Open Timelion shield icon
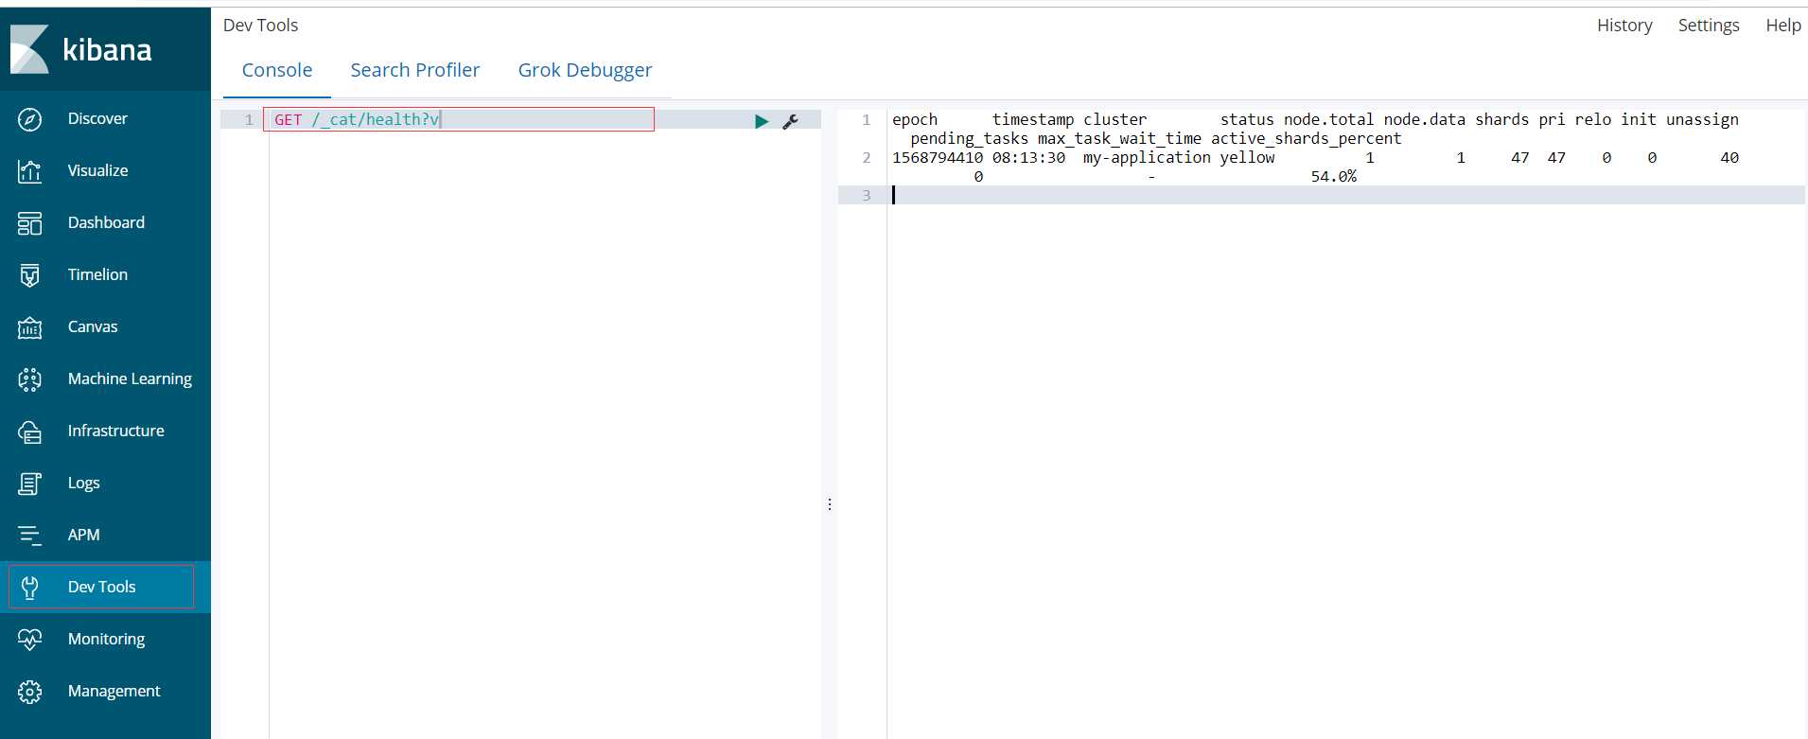1808x739 pixels. (29, 275)
